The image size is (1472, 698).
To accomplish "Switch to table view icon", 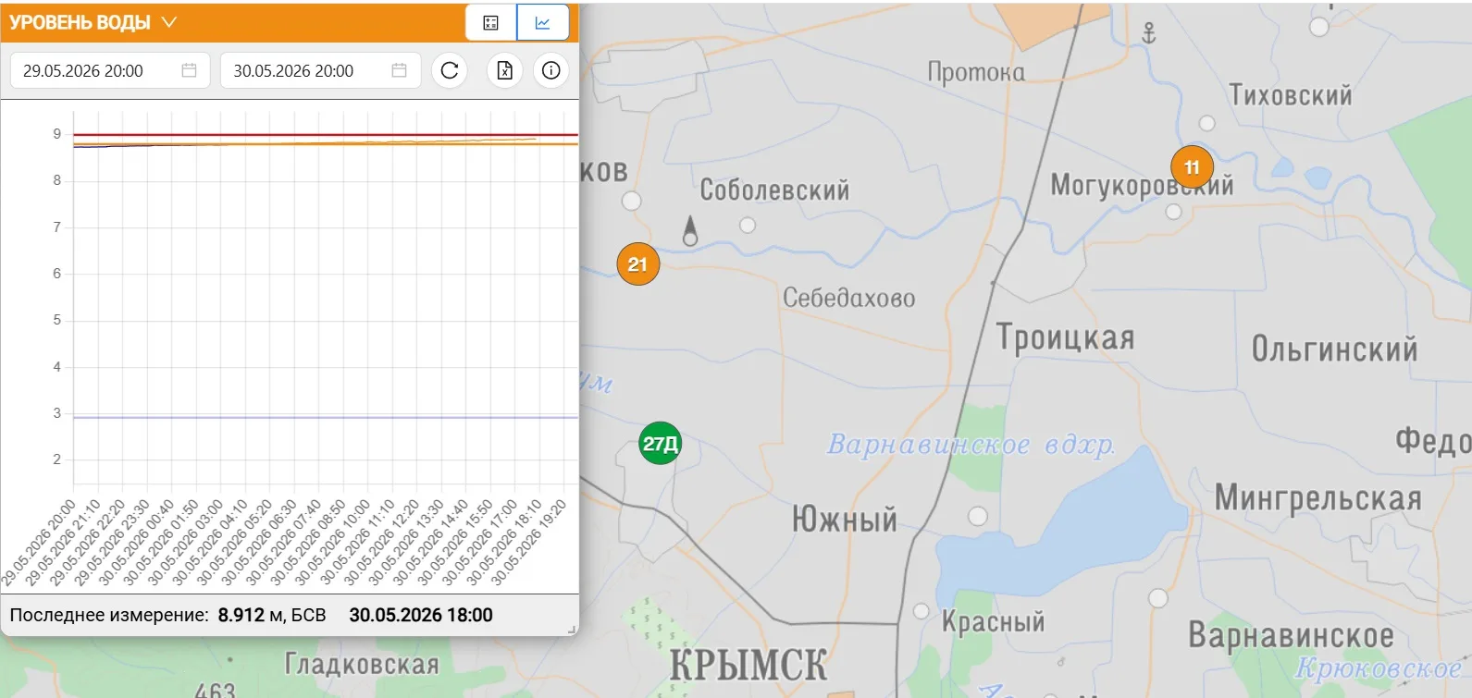I will (491, 23).
